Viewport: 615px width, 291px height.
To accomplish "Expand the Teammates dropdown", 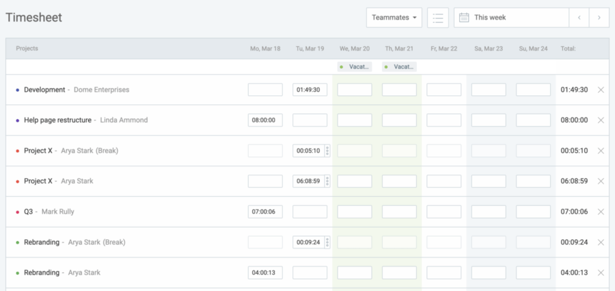I will [x=393, y=17].
